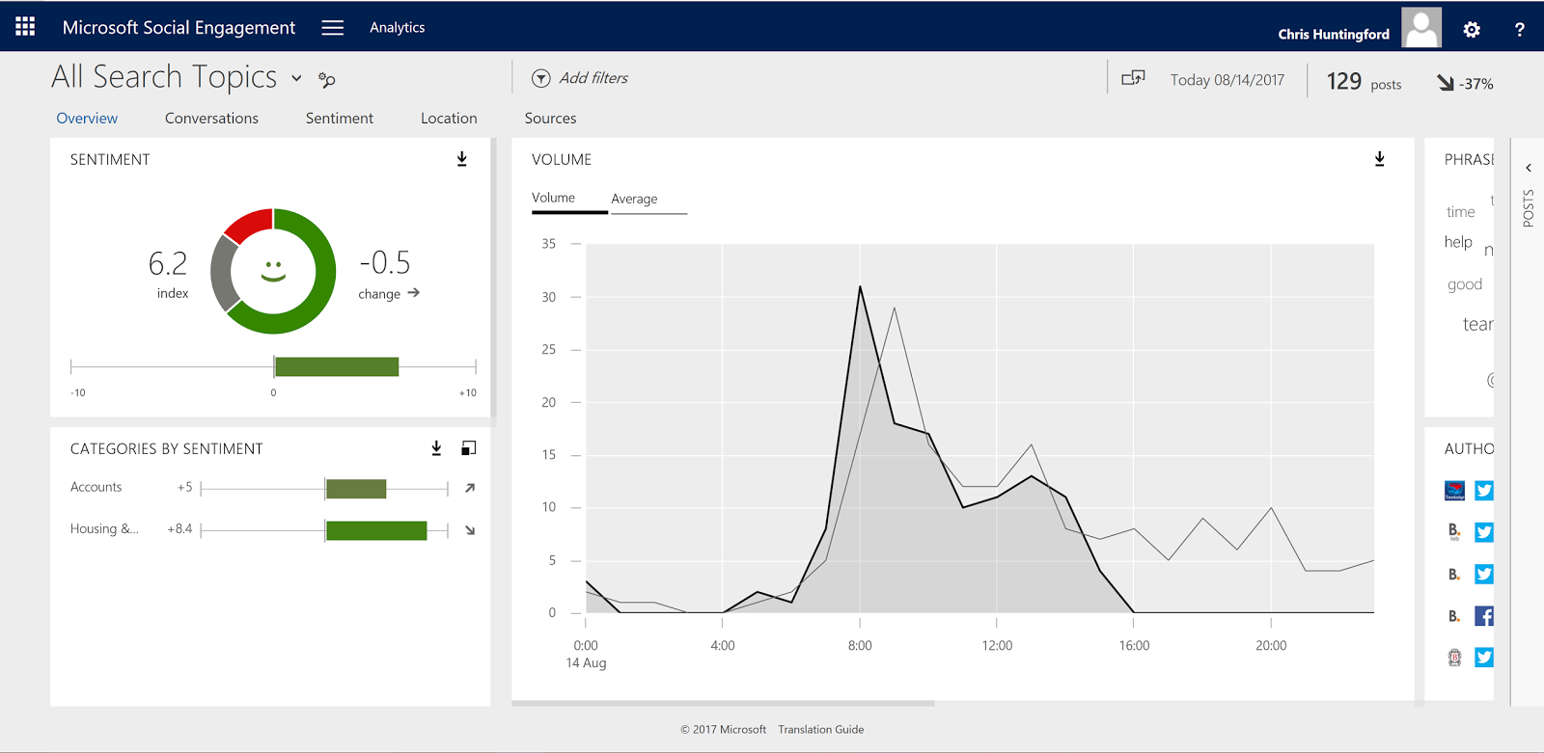
Task: Download Categories by Sentiment data
Action: [x=436, y=448]
